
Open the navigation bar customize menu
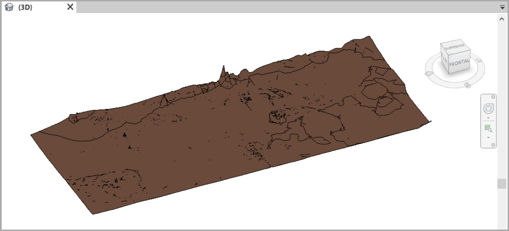[x=493, y=144]
